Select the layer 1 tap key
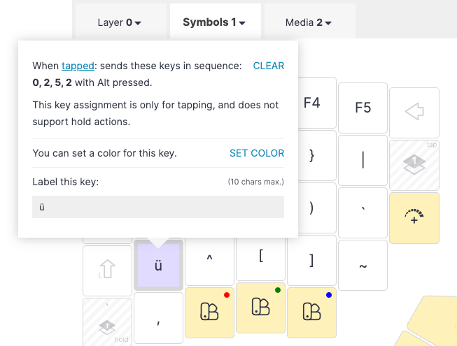Image resolution: width=457 pixels, height=346 pixels. point(414,165)
